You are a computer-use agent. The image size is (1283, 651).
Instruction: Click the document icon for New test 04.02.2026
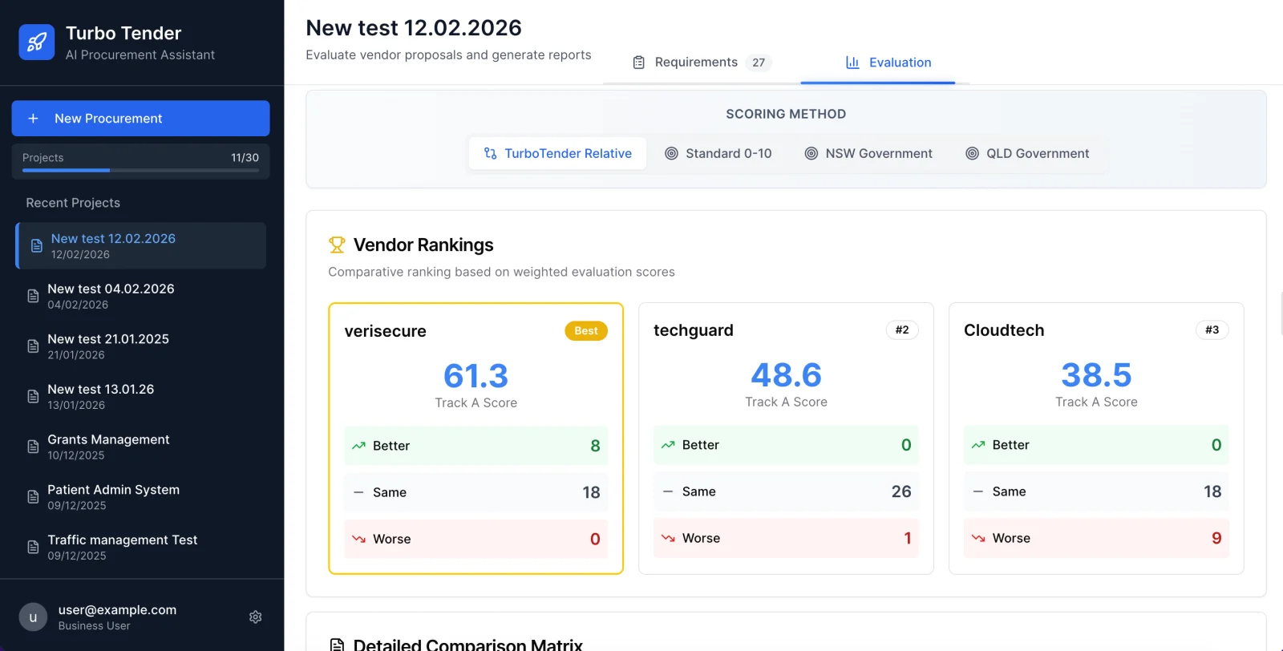pos(33,296)
